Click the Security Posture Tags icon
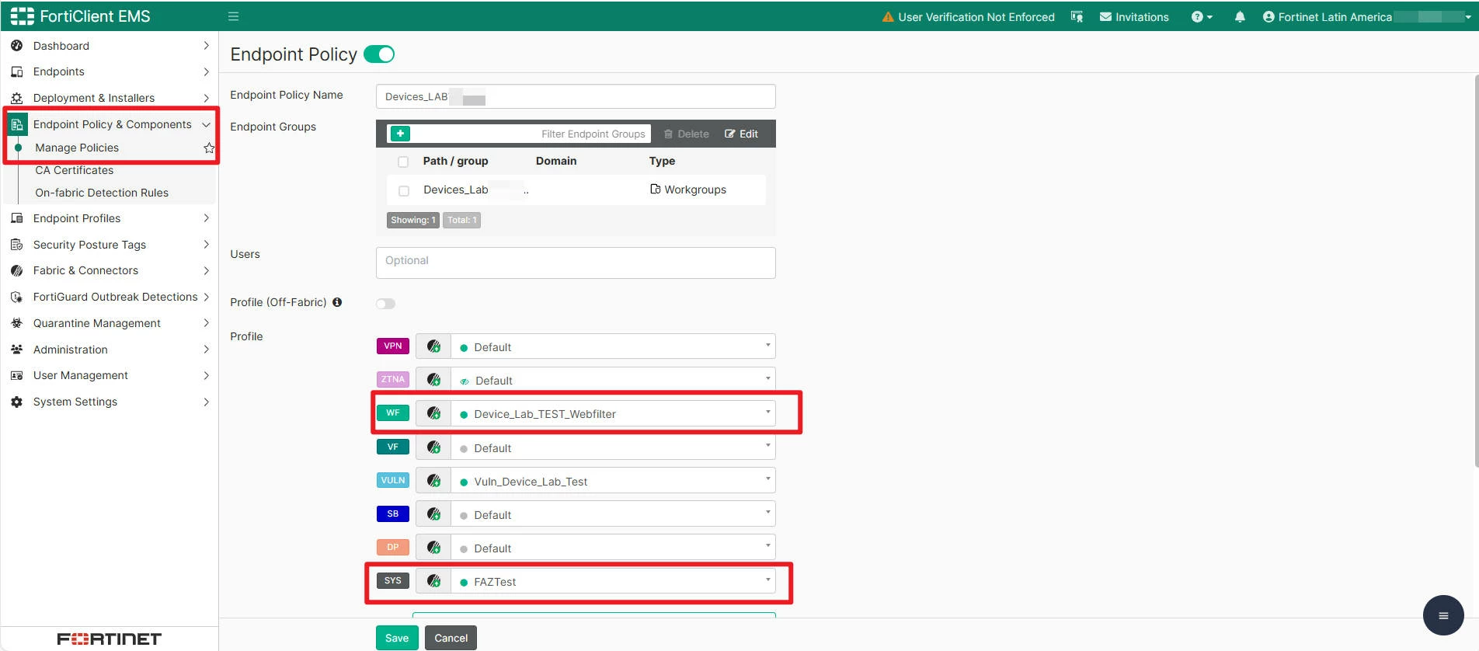 point(16,245)
